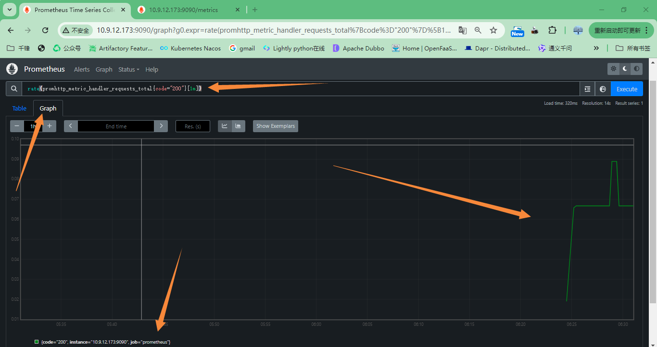Open the Chrome profile avatar

pos(578,30)
